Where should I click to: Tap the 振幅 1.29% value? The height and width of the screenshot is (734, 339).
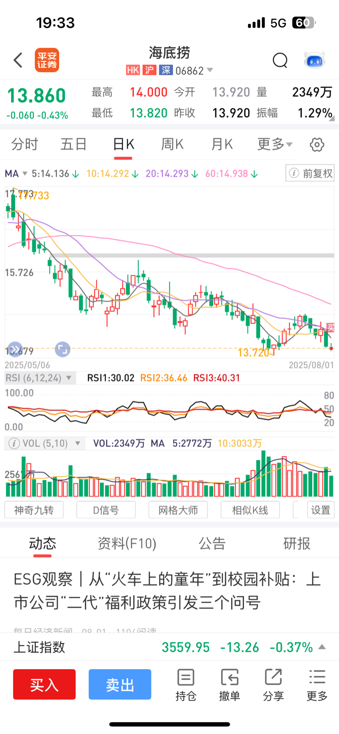(x=315, y=113)
